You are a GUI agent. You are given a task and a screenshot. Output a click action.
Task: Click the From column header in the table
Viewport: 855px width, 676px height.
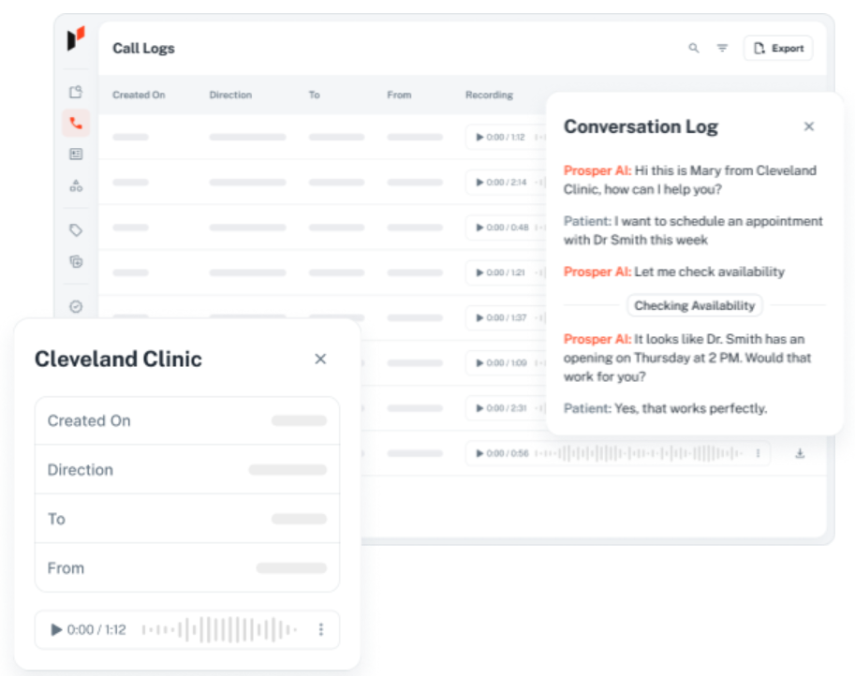pos(399,95)
